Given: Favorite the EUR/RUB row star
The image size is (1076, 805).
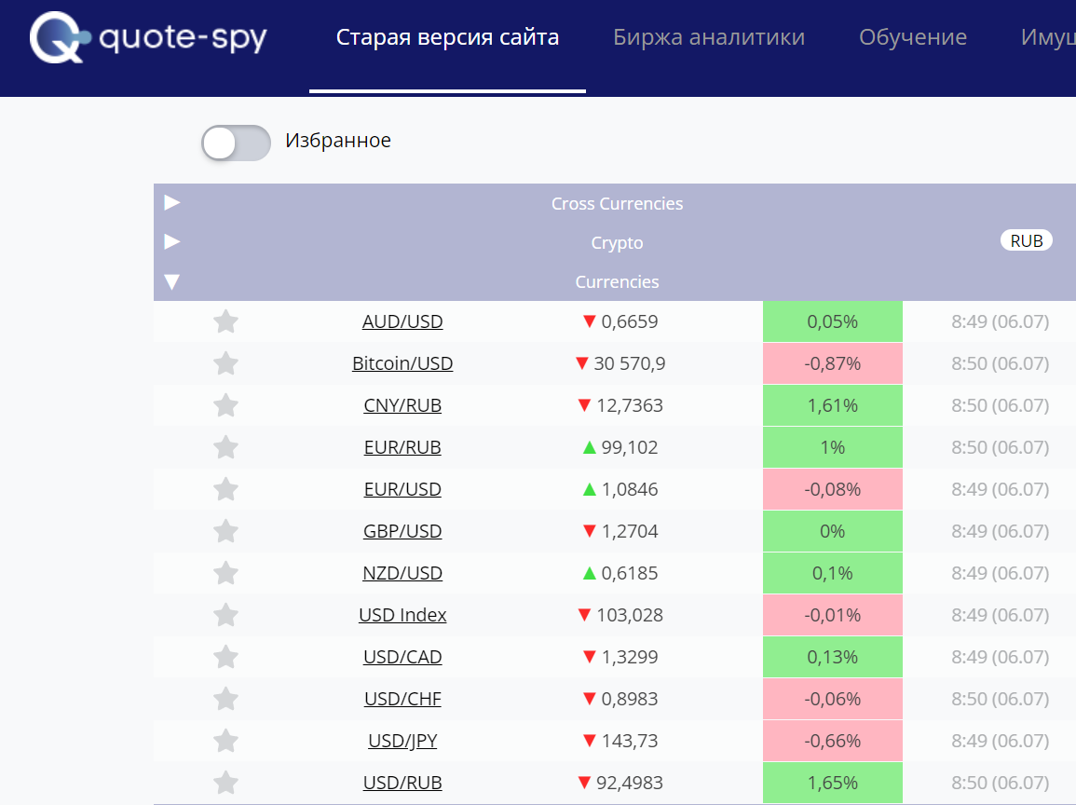Looking at the screenshot, I should (225, 447).
